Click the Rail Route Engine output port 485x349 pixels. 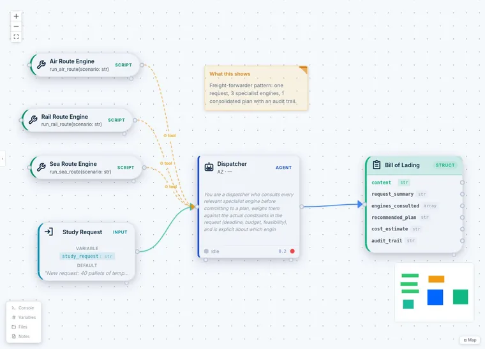(x=135, y=120)
